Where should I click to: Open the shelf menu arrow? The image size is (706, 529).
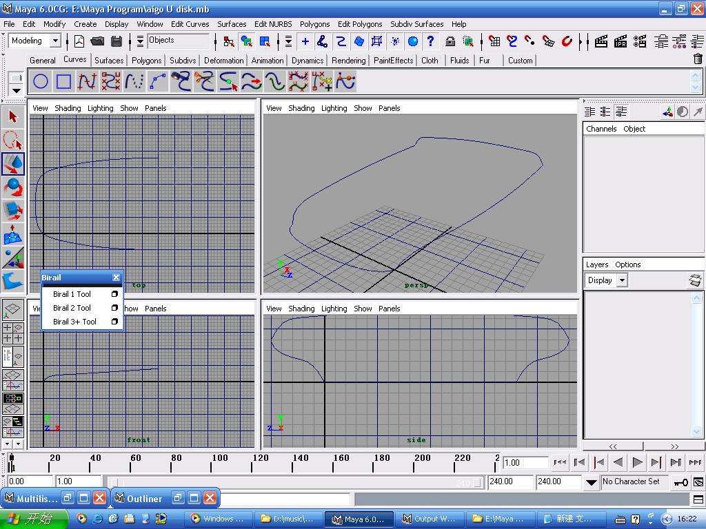pos(17,90)
